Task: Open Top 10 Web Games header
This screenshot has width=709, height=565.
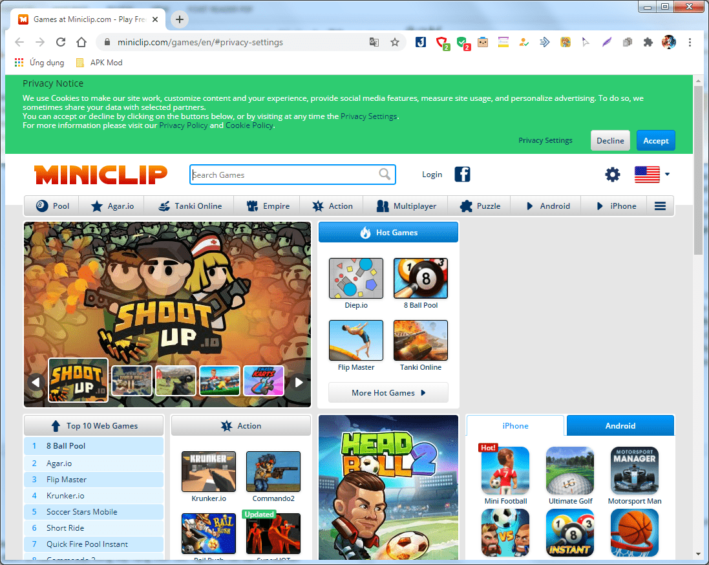Action: tap(94, 425)
